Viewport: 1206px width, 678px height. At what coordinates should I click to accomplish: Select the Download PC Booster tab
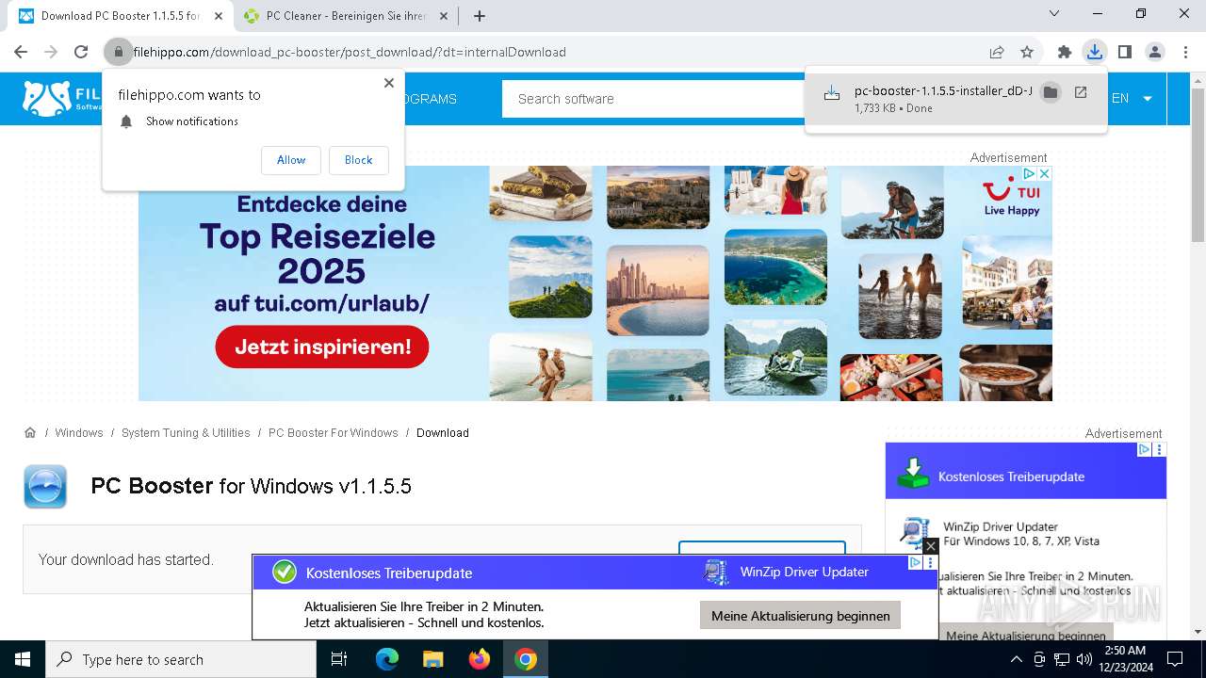(120, 16)
